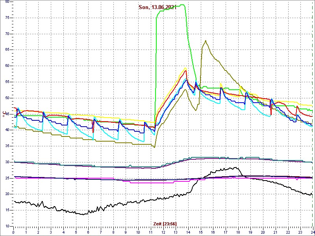
Task: Click the y-axis tick label 80
Action: pyautogui.click(x=7, y=2)
